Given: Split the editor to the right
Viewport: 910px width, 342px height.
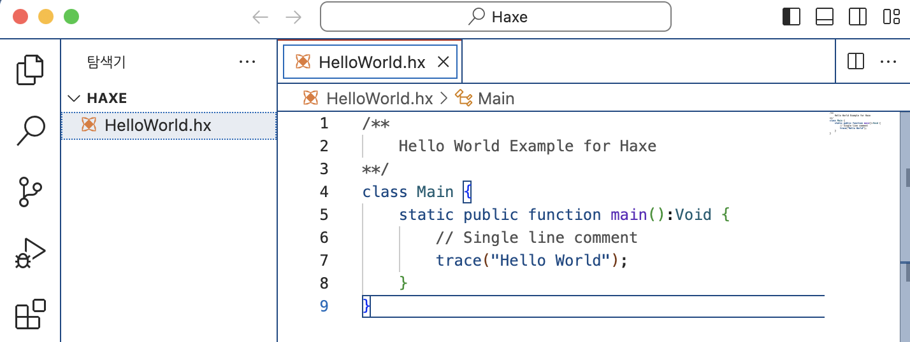Looking at the screenshot, I should (x=856, y=62).
